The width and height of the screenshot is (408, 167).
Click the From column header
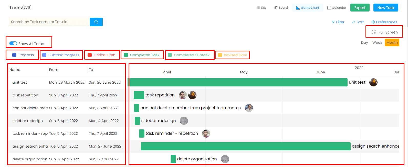point(54,70)
